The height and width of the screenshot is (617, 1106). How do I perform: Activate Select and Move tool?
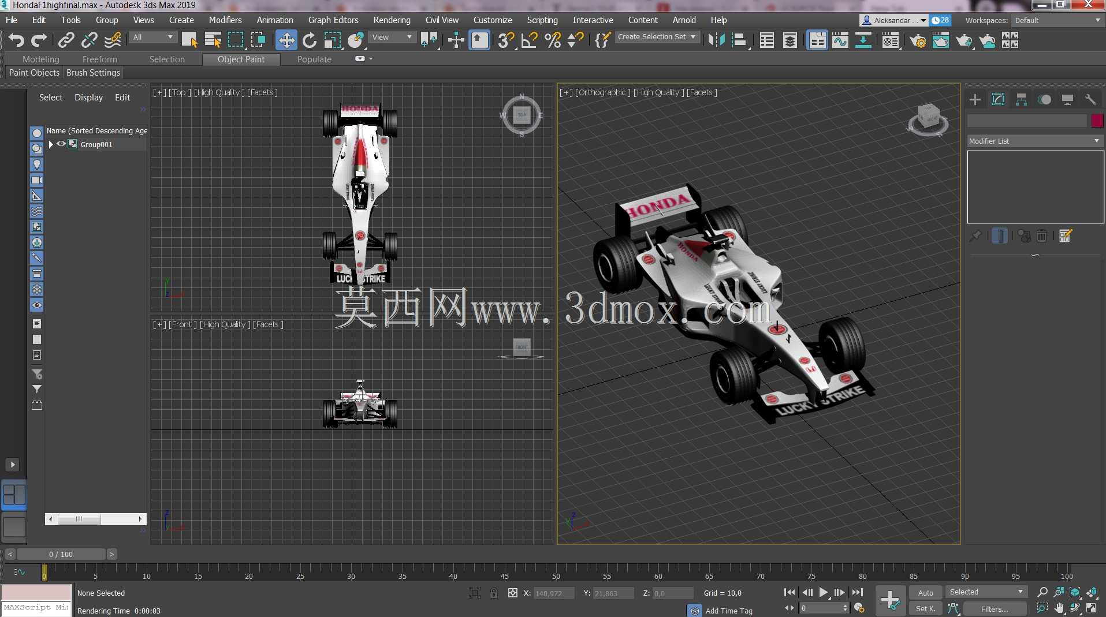click(286, 40)
